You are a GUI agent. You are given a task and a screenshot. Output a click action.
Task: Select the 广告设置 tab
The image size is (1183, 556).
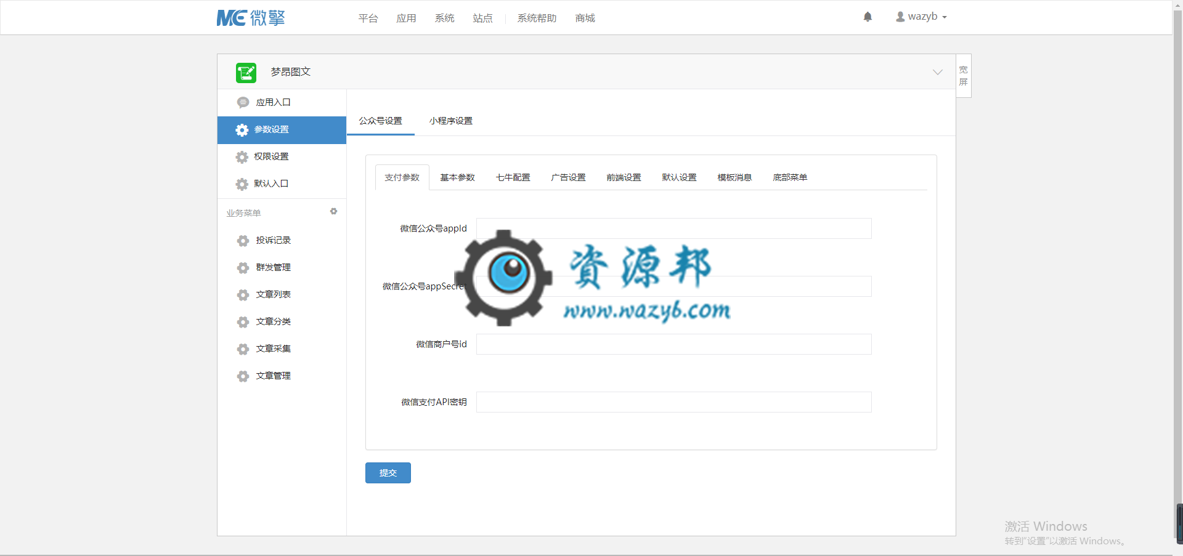point(569,177)
